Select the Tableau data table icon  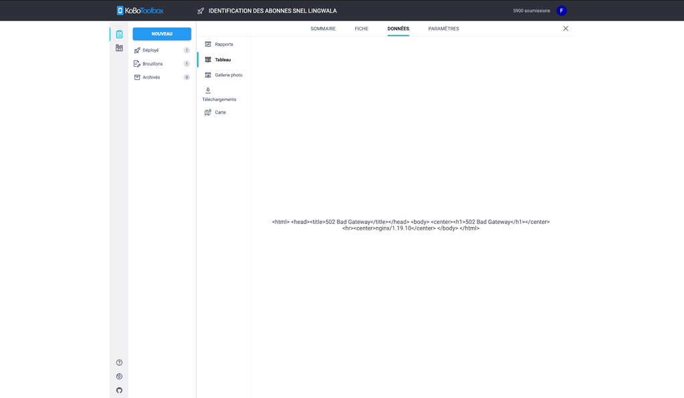click(209, 59)
